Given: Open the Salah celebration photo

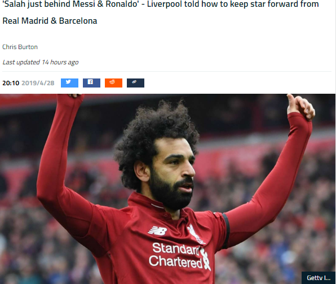Looking at the screenshot, I should (168, 189).
